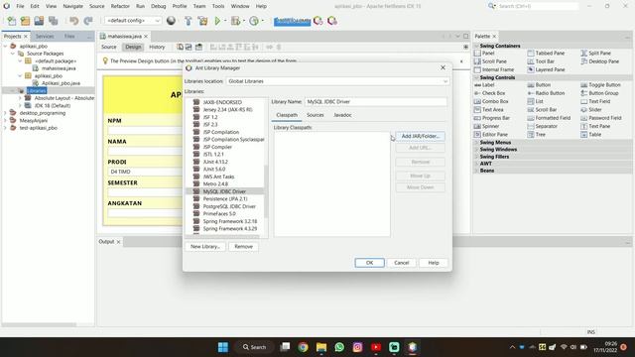Switch editor to Source view
635x357 pixels.
(x=109, y=47)
